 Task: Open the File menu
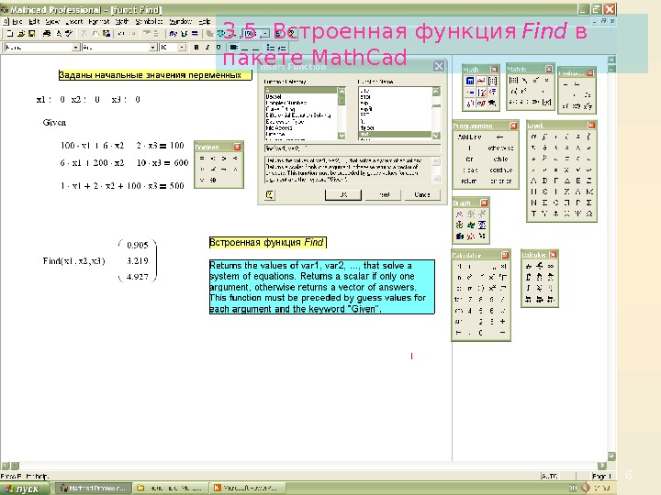click(17, 21)
